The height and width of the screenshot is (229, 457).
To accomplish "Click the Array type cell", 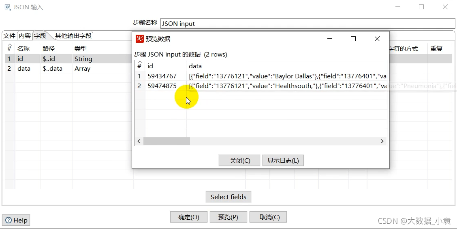I will (103, 69).
